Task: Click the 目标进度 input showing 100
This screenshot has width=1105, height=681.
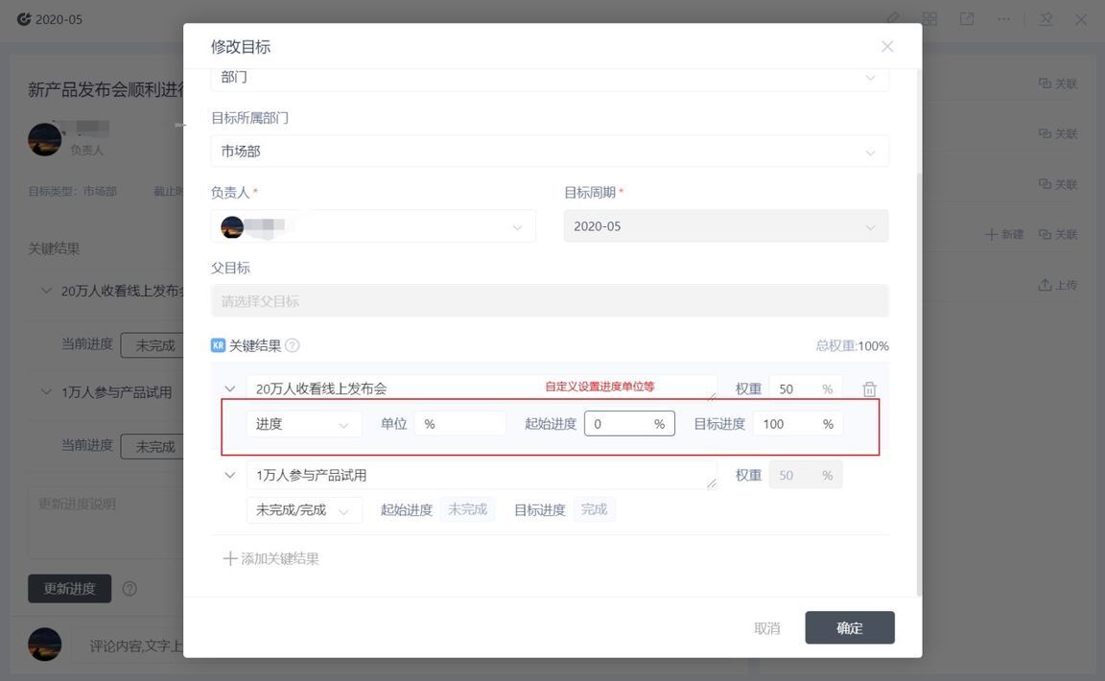Action: [x=798, y=424]
